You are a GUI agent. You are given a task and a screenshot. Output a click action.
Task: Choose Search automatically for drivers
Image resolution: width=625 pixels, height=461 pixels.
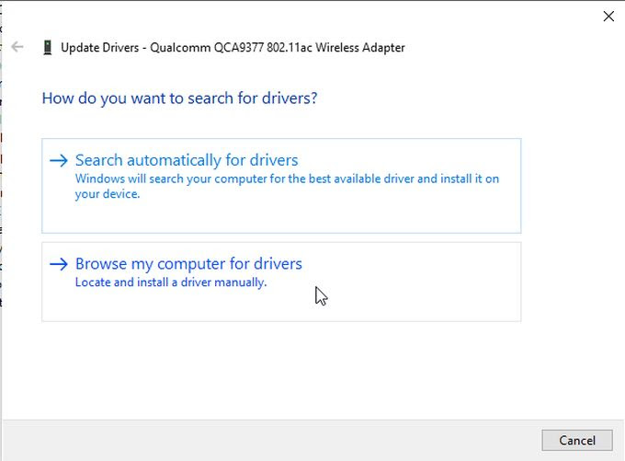point(187,160)
